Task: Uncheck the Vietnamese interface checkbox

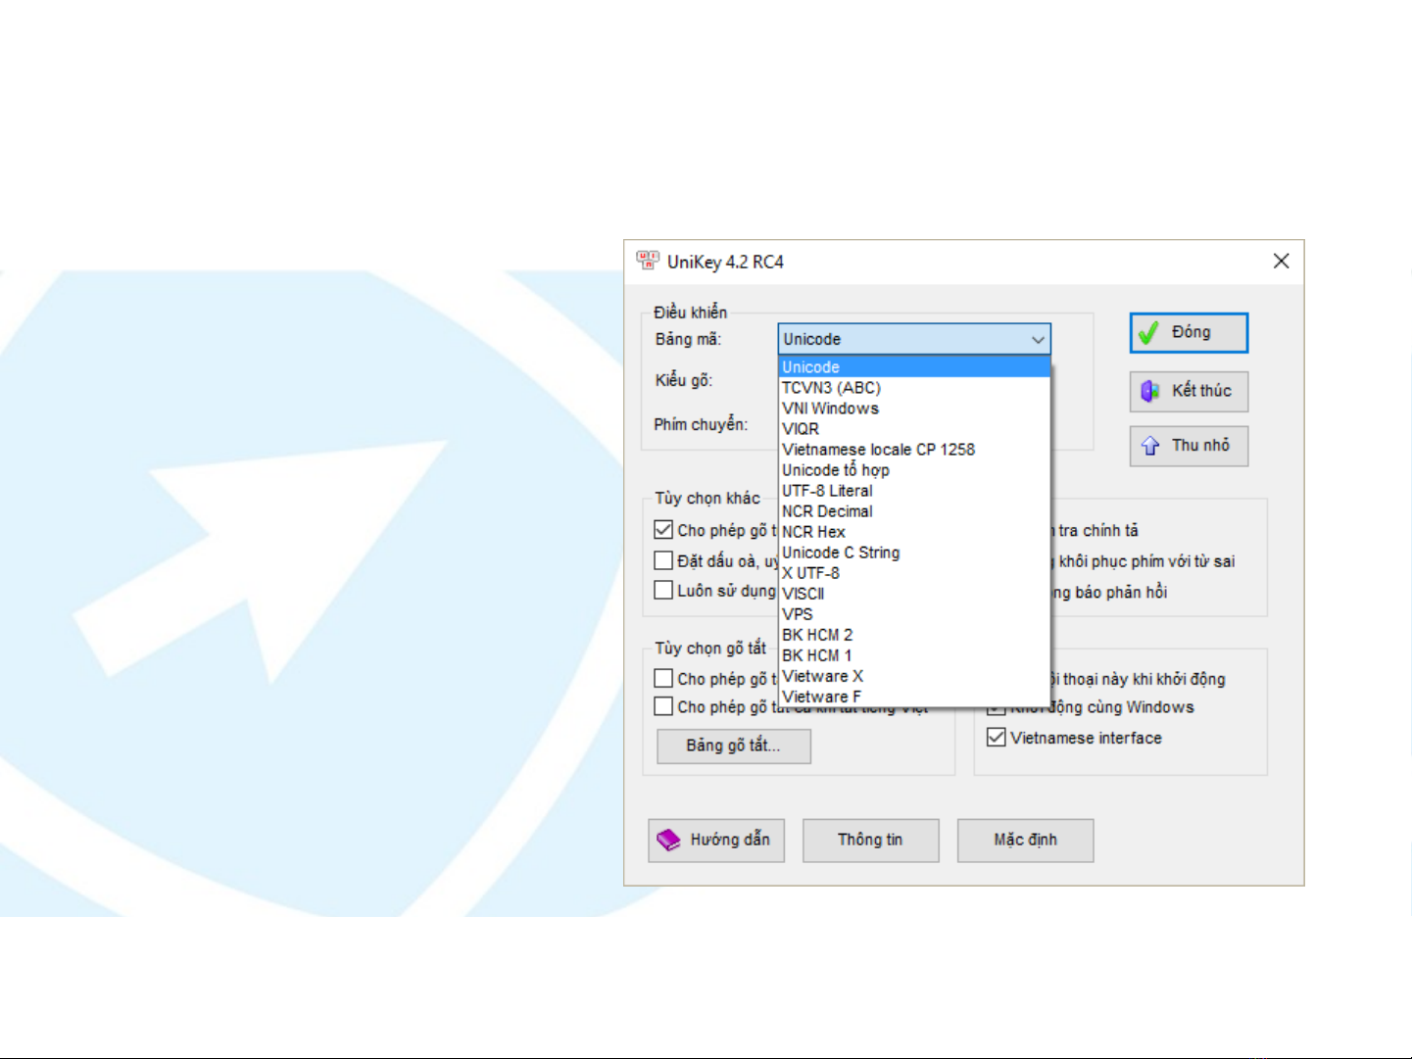Action: click(997, 737)
